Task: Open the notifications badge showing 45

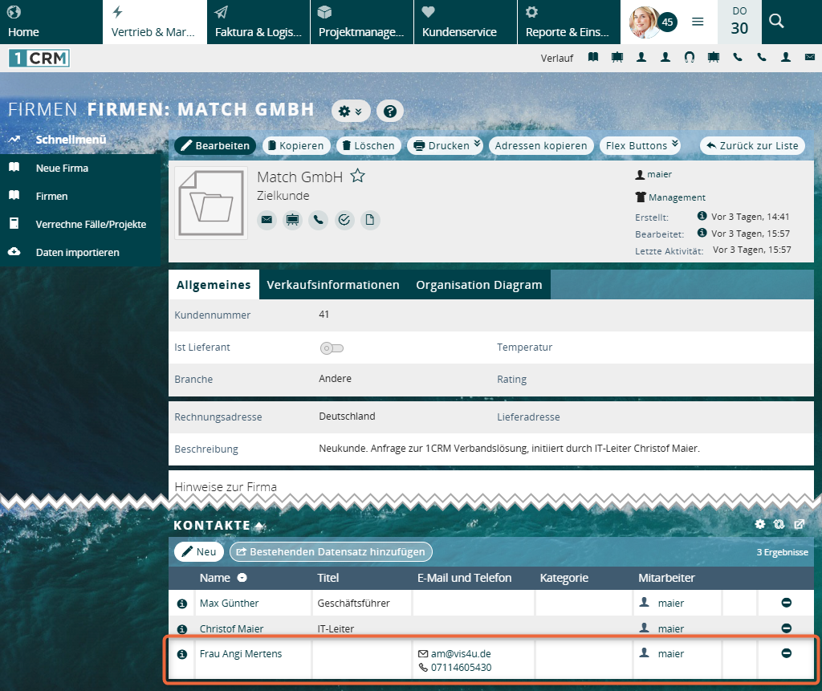Action: [667, 22]
